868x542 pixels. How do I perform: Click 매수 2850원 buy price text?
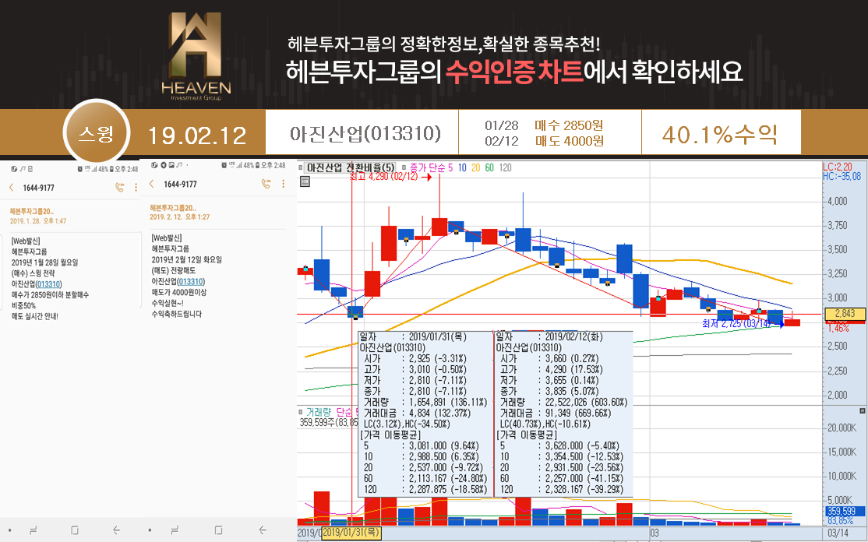click(x=569, y=125)
